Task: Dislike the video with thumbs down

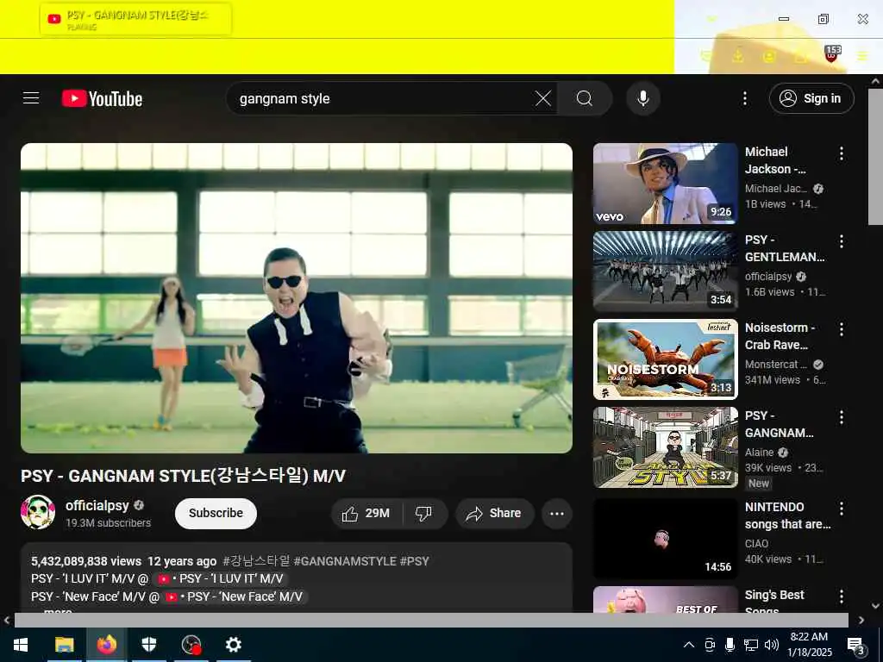Action: tap(423, 514)
